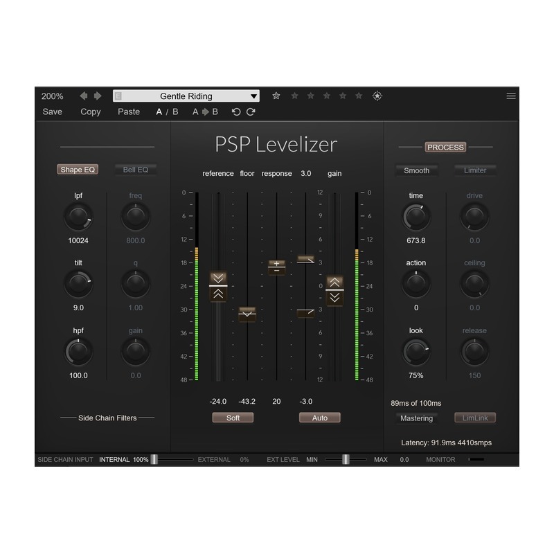The width and height of the screenshot is (554, 554).
Task: Toggle the LimLink button
Action: click(x=475, y=418)
